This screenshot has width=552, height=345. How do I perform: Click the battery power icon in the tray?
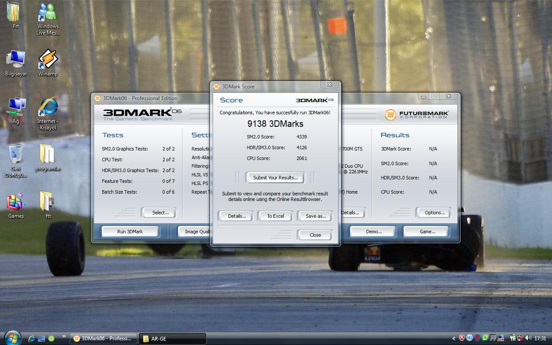tap(513, 338)
